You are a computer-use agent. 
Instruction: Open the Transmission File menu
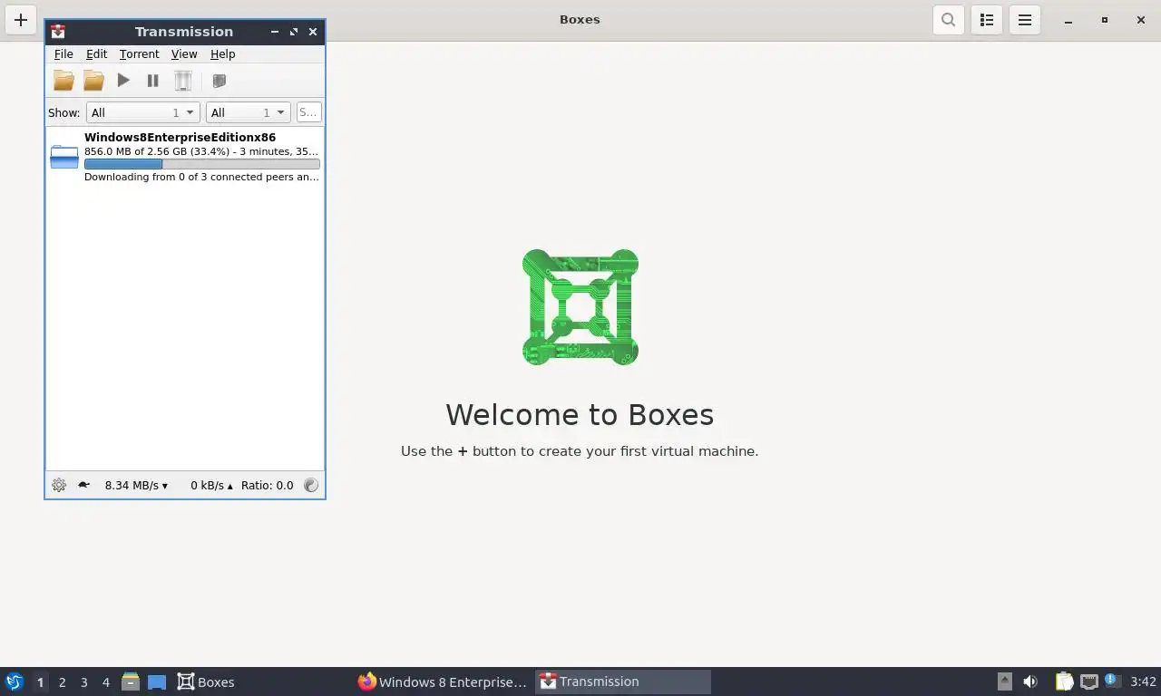pos(63,54)
